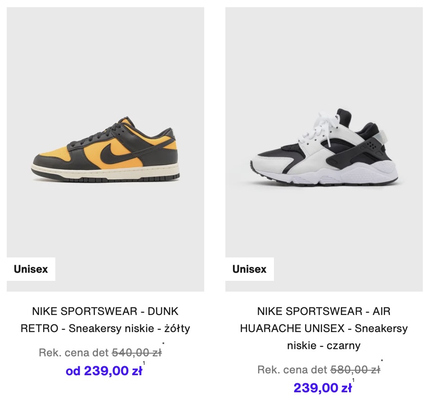Click crossed-out 580,00 zł recommended price
The width and height of the screenshot is (430, 408).
(x=355, y=370)
